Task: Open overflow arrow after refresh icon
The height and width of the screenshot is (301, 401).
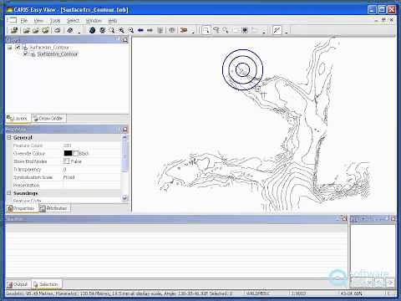Action: [x=79, y=31]
